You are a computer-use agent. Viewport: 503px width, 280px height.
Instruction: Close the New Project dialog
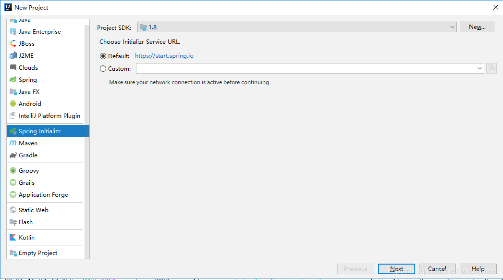pos(495,7)
